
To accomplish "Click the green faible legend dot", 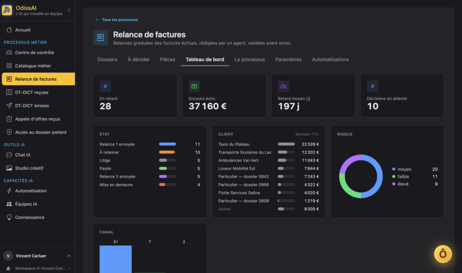I will point(393,176).
